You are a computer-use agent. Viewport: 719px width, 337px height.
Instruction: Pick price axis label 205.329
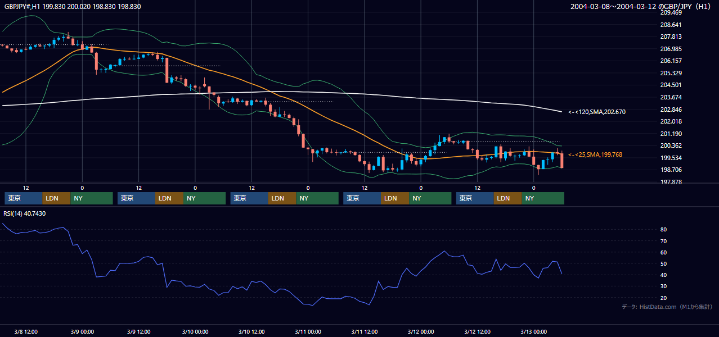671,73
